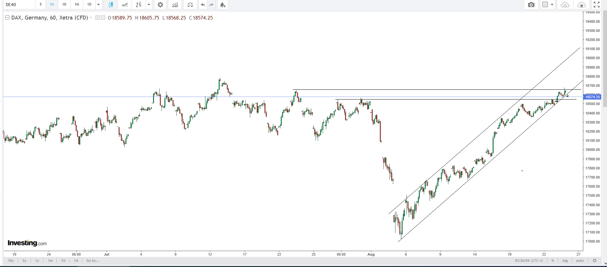Take a chart snapshot with camera icon
The image size is (607, 267).
pos(531,5)
